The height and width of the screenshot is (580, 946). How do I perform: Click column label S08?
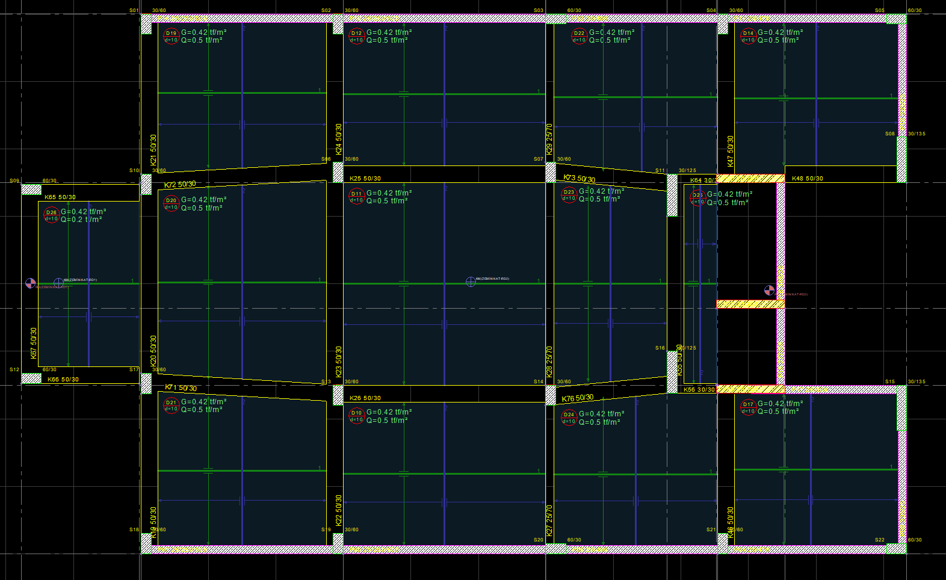coord(890,134)
